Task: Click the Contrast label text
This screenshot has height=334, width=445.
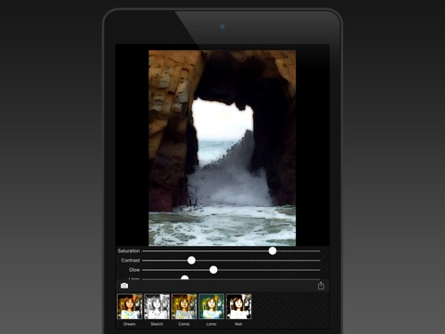Action: click(x=131, y=261)
